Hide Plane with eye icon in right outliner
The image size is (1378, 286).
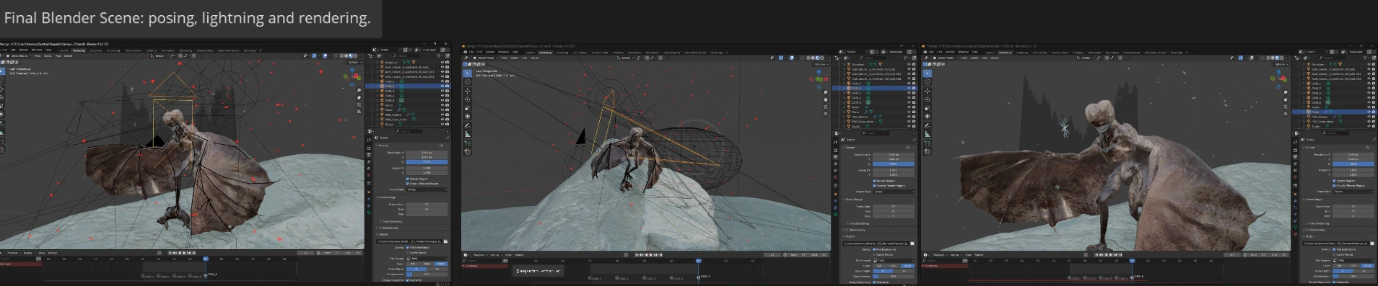click(1369, 112)
